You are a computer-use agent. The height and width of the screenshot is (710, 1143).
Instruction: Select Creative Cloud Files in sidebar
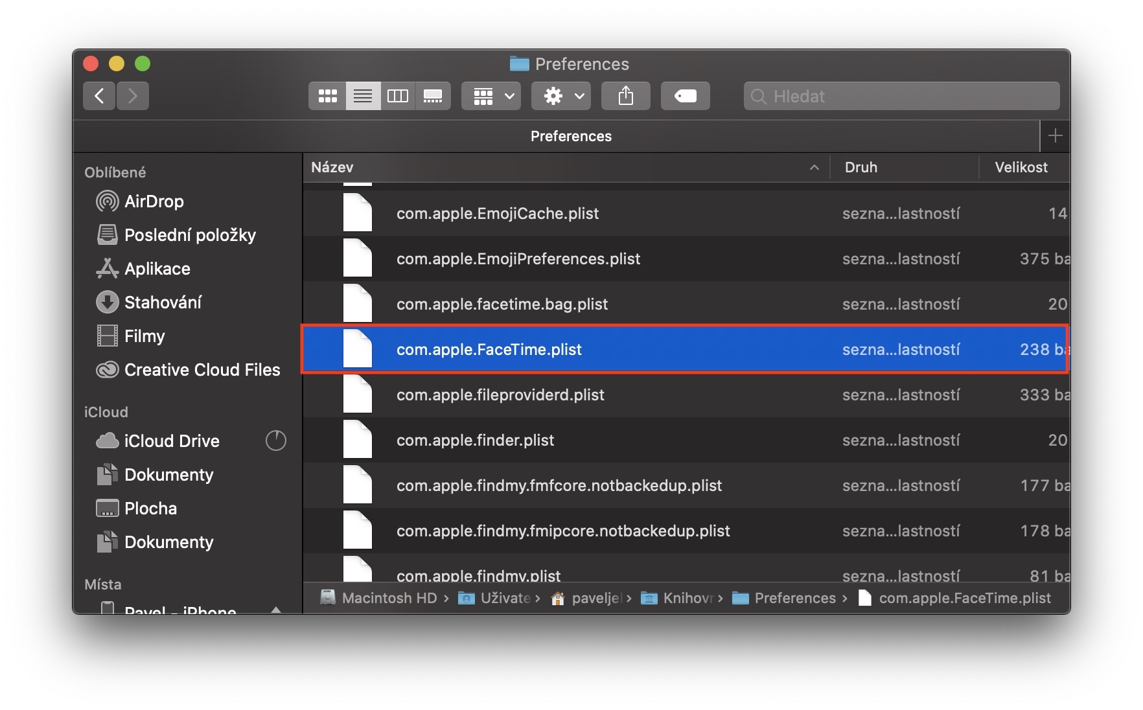pyautogui.click(x=202, y=370)
